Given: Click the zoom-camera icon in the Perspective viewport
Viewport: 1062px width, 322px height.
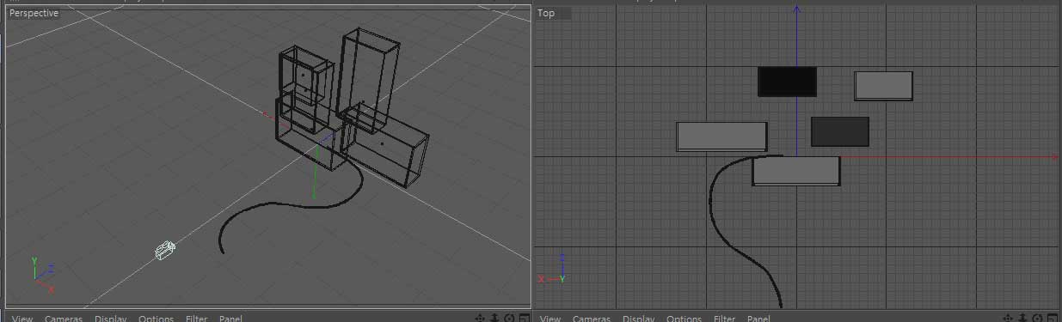Looking at the screenshot, I should coord(494,319).
